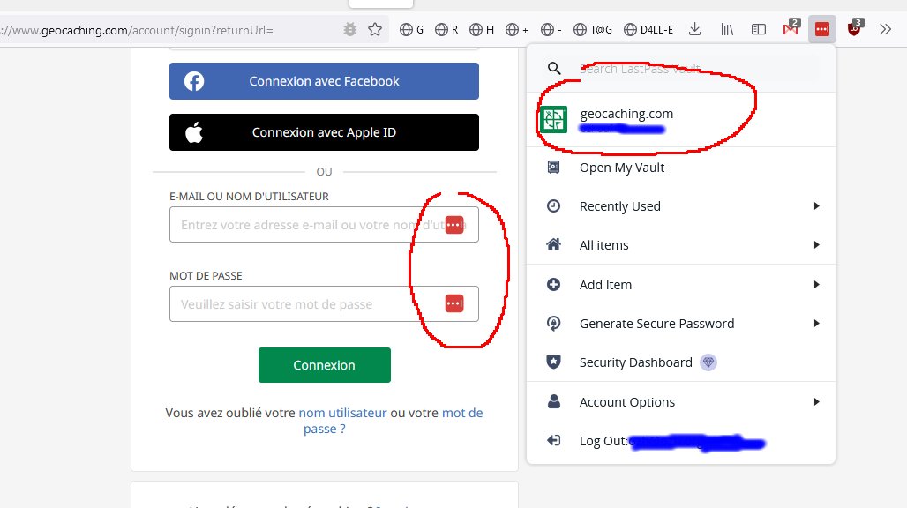Expand the Add Item submenu arrow

(x=816, y=284)
